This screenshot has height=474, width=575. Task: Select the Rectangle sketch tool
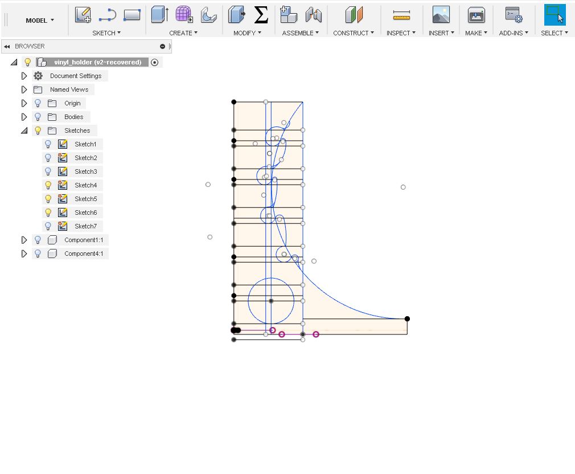tap(132, 15)
